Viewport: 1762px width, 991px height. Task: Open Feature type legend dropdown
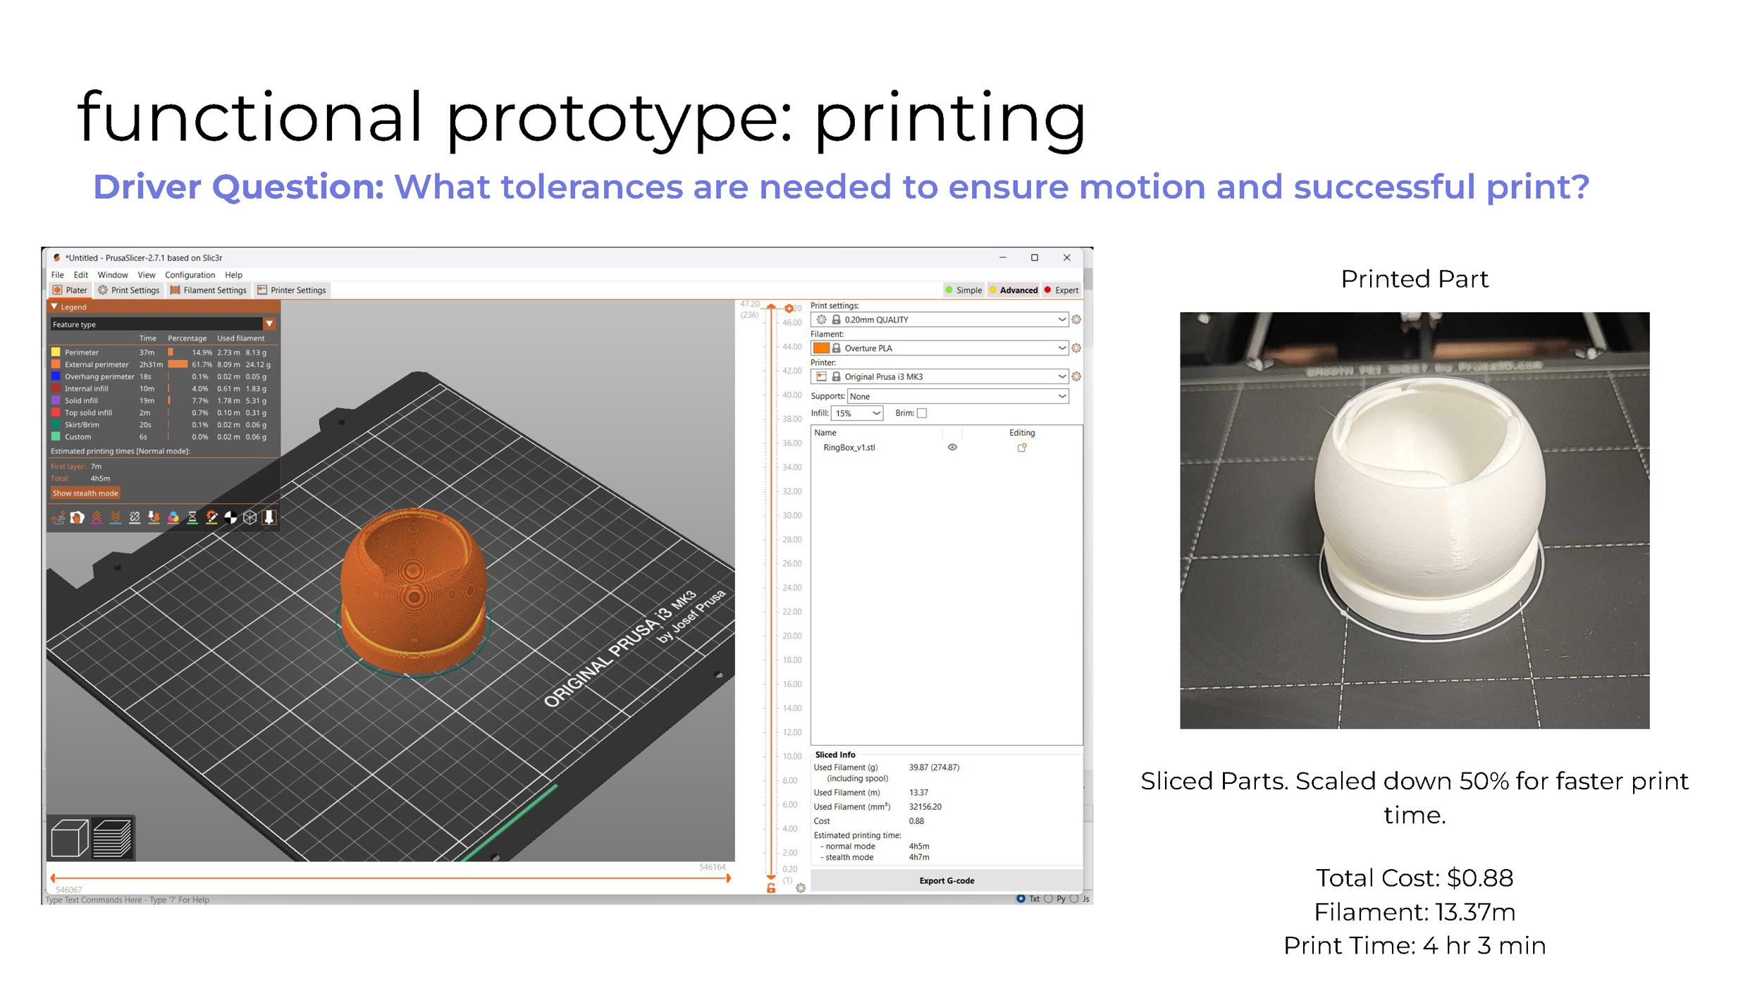click(x=269, y=324)
